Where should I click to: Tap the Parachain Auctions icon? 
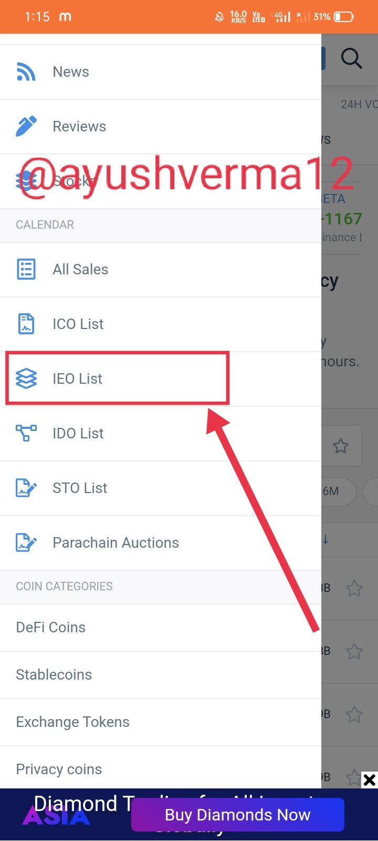[x=26, y=542]
